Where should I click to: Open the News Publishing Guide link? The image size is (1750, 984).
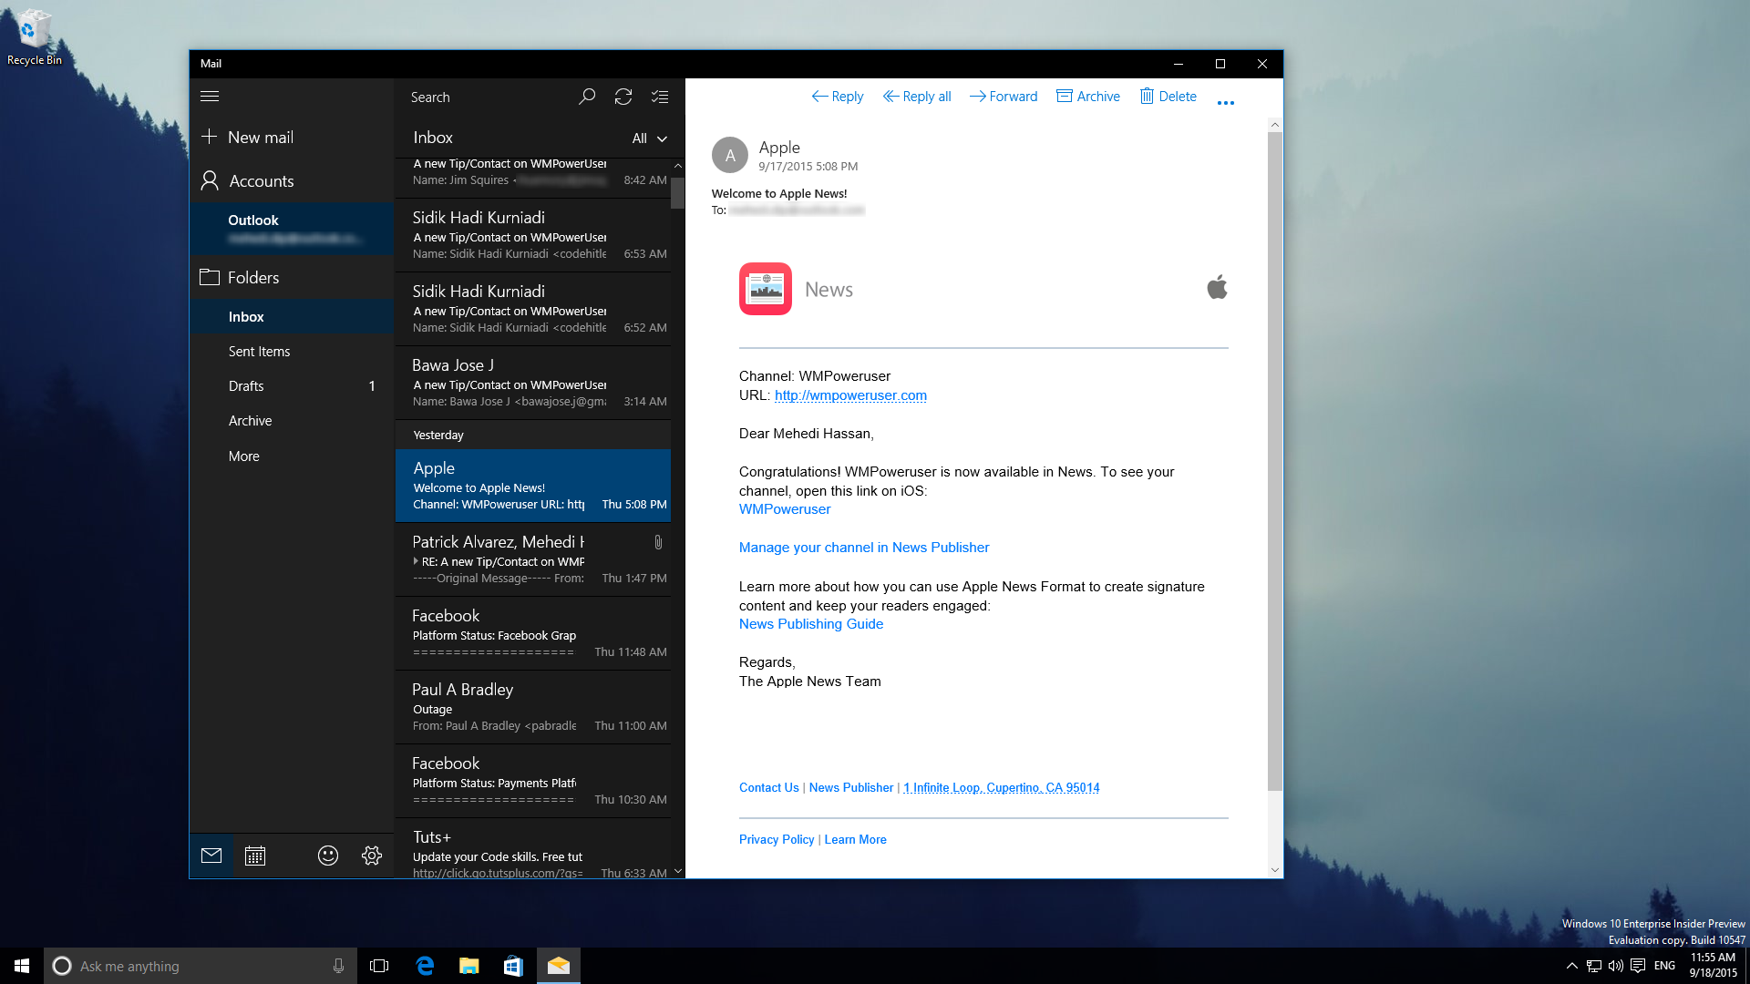[x=811, y=624]
